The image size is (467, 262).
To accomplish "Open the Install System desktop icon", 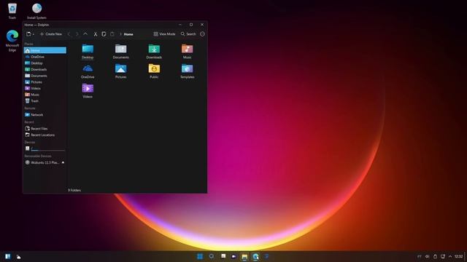I will click(36, 11).
